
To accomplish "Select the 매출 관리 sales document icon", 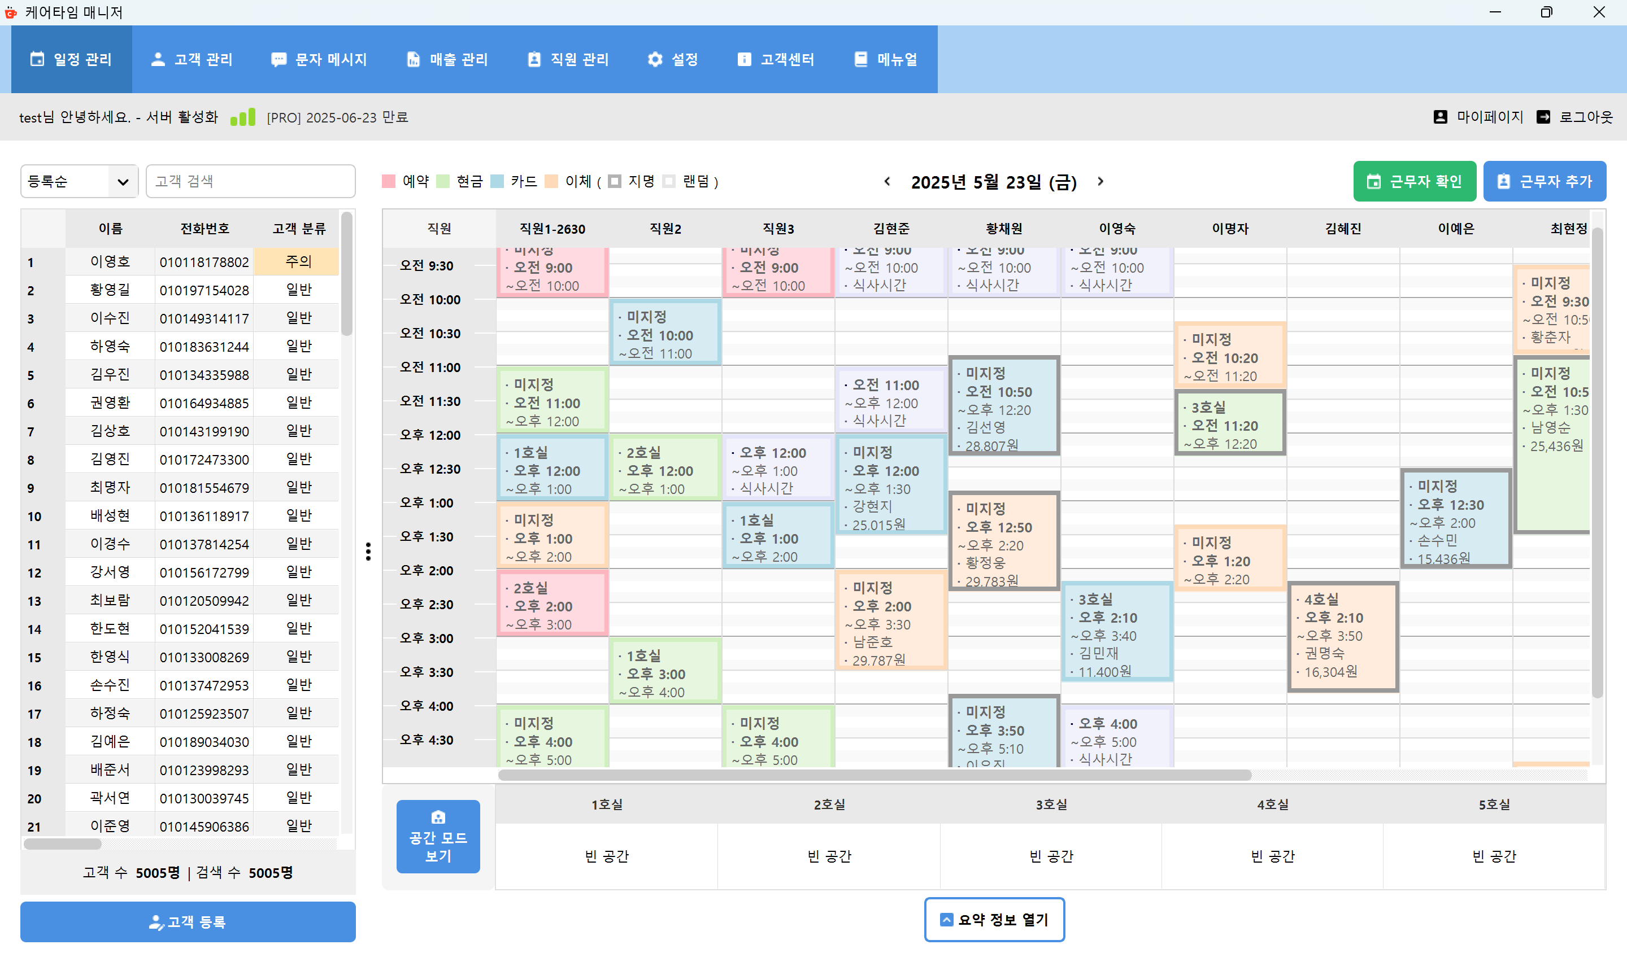I will [x=413, y=59].
